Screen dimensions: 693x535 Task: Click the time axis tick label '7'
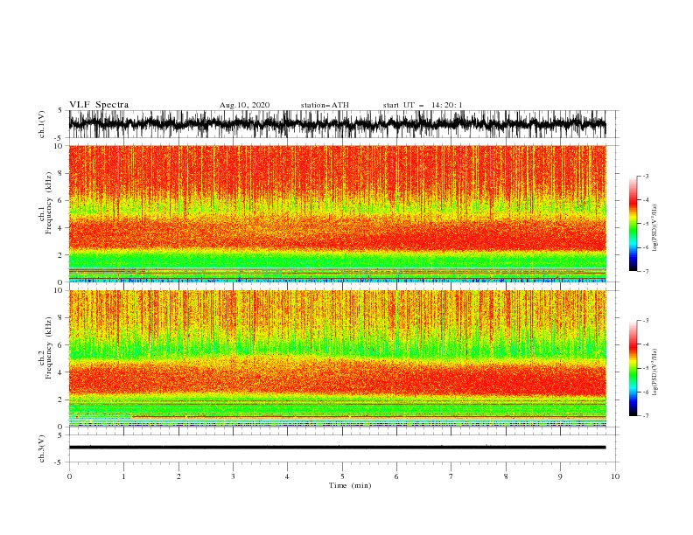(451, 476)
